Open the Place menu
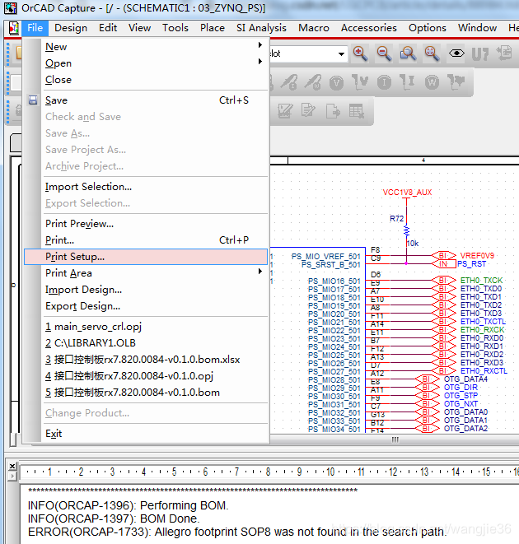519x544 pixels. click(213, 28)
